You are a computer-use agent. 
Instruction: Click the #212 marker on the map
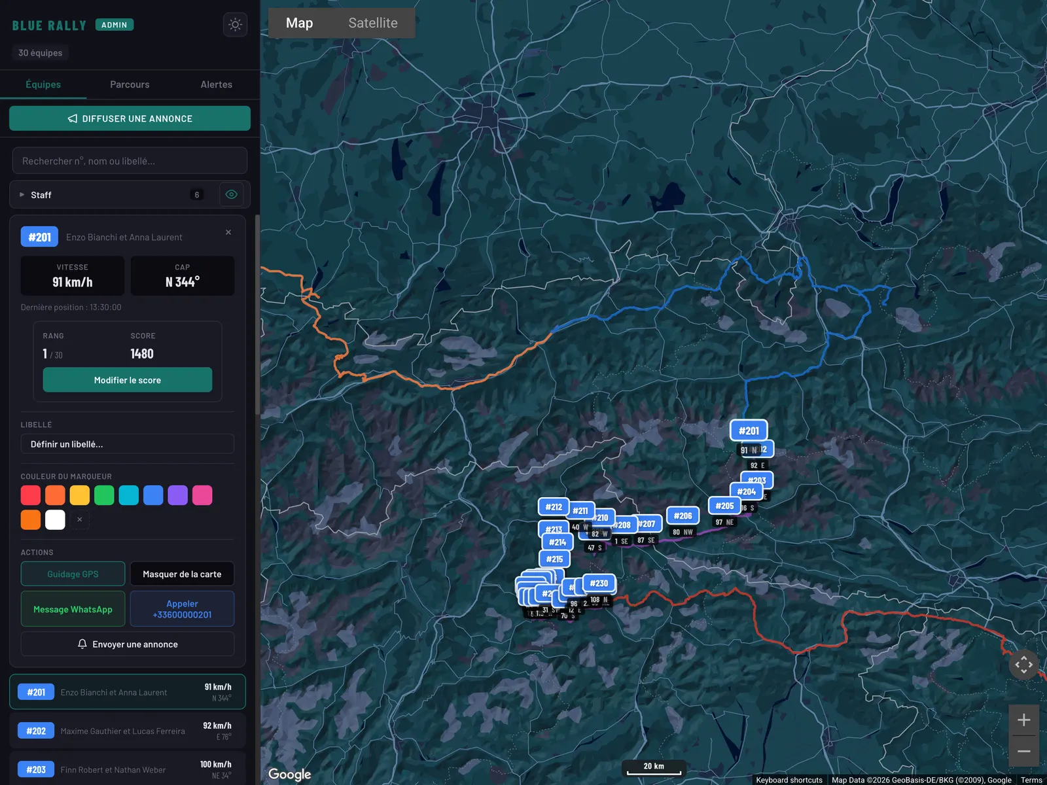(x=554, y=506)
